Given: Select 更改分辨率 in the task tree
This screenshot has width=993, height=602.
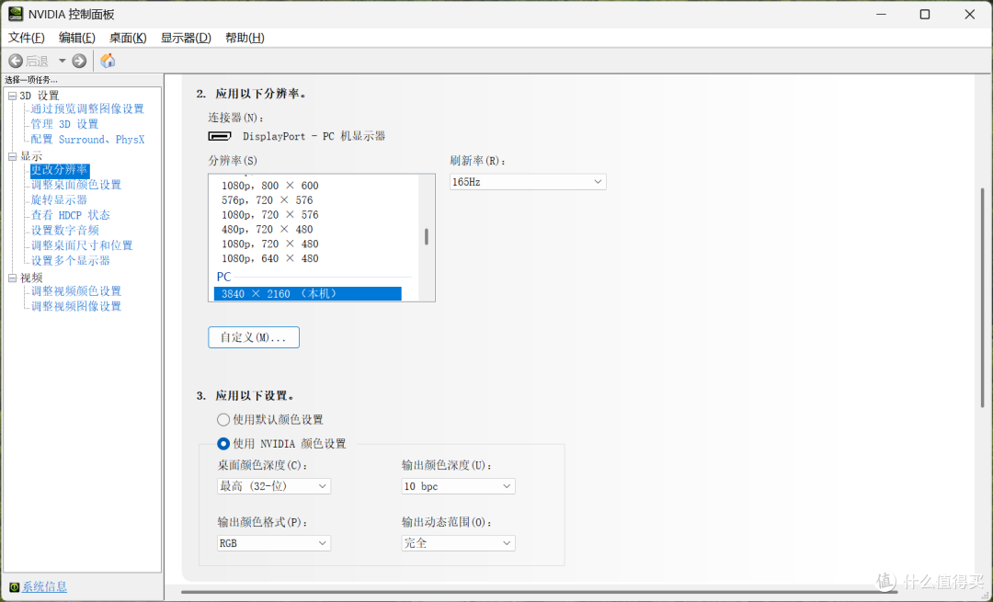Looking at the screenshot, I should pos(60,170).
